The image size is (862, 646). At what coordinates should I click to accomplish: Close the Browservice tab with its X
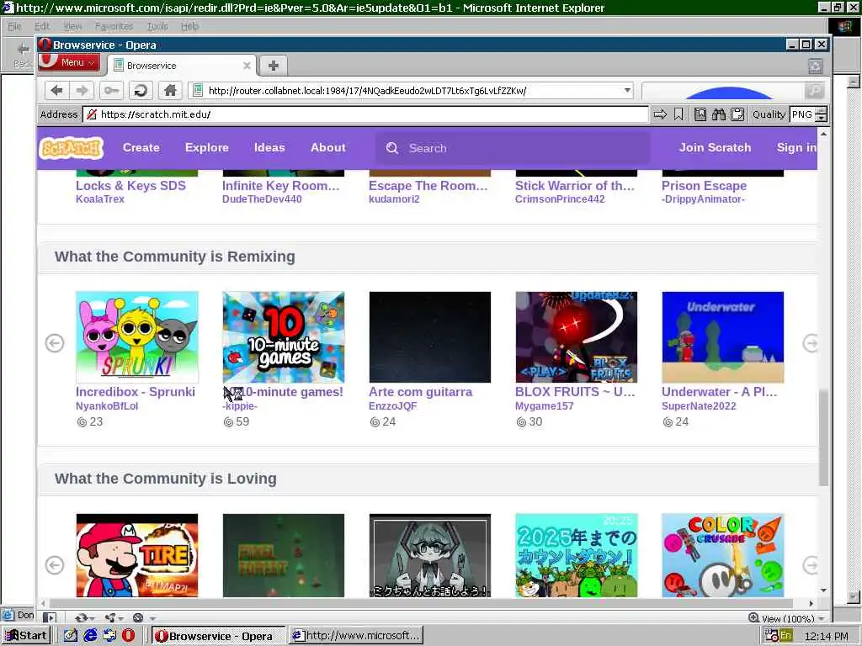(247, 66)
